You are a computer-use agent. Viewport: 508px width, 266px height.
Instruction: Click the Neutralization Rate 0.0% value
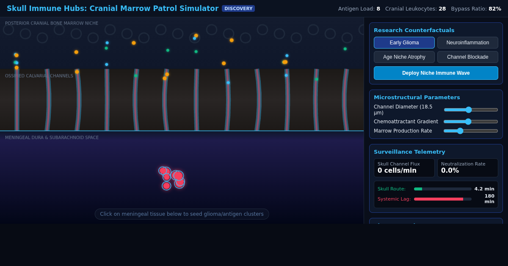[x=451, y=171]
